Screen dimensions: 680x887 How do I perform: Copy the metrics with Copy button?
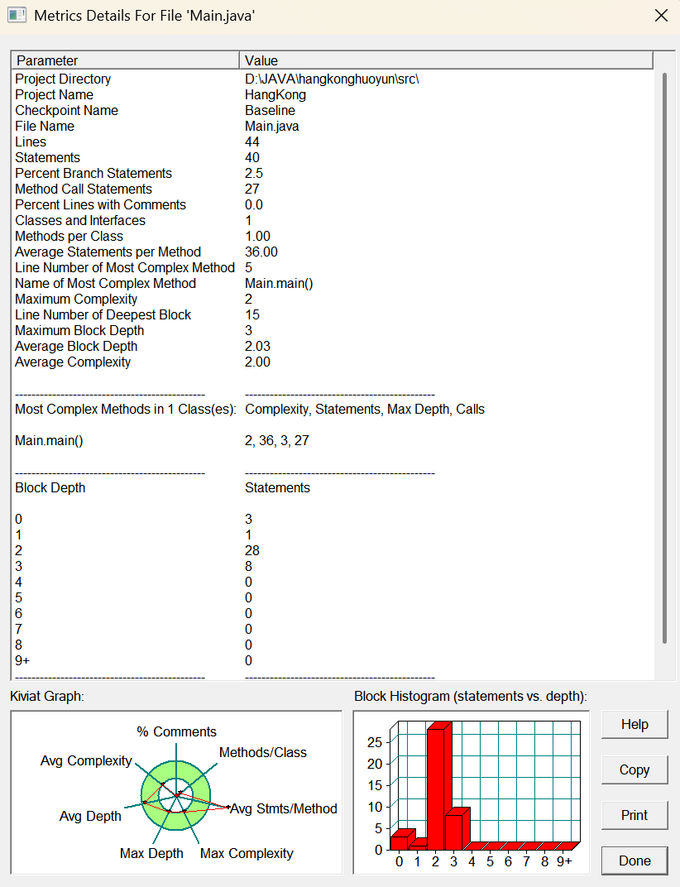tap(635, 770)
